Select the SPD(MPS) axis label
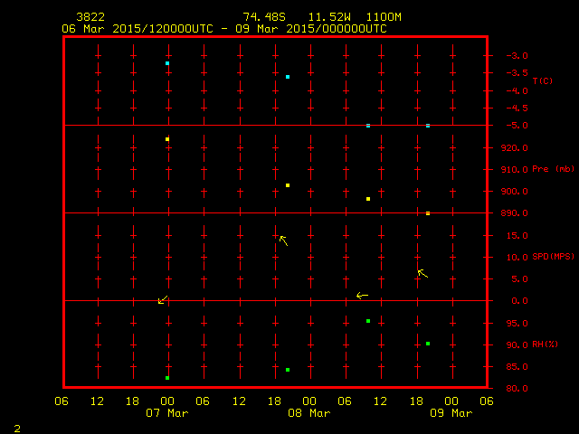This screenshot has width=579, height=434. click(x=553, y=257)
